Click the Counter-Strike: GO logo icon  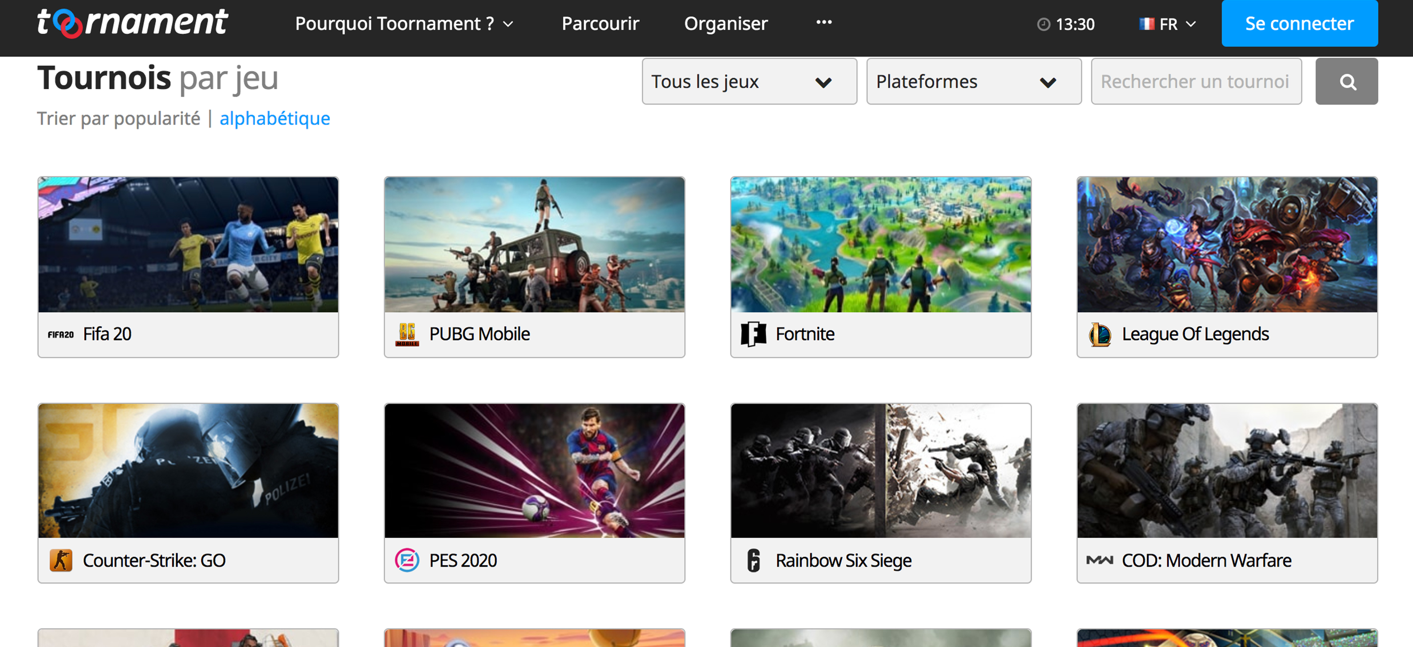tap(61, 560)
